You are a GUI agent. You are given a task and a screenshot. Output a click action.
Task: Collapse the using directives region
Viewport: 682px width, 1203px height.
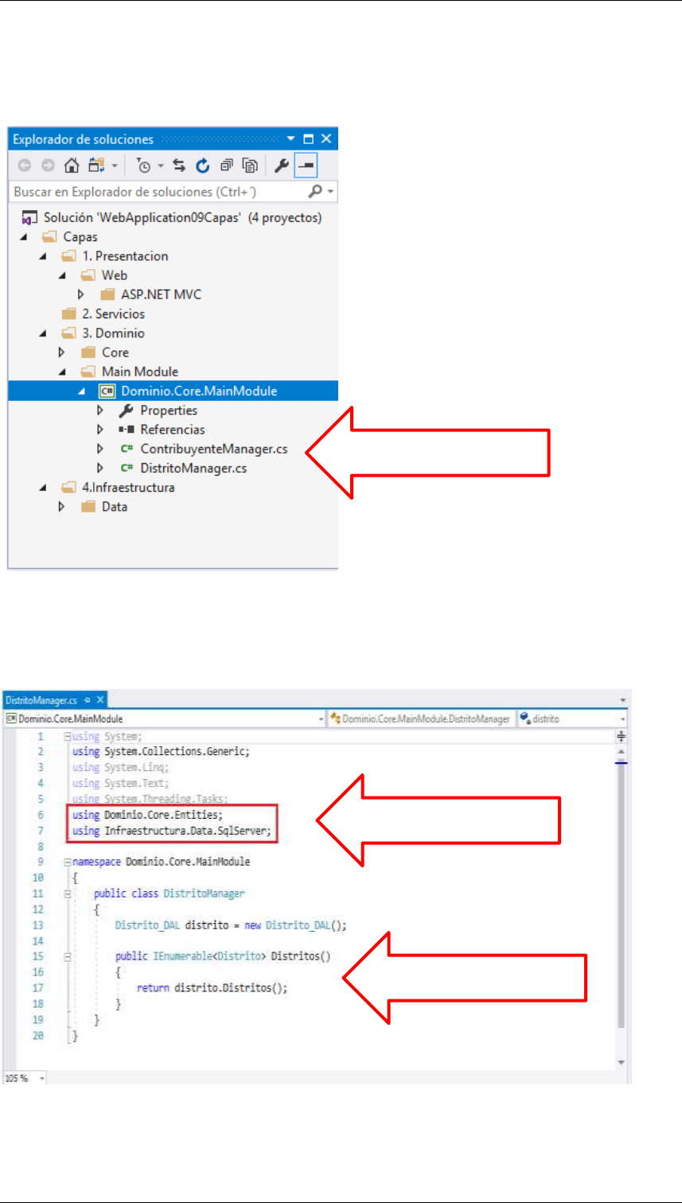[x=68, y=737]
